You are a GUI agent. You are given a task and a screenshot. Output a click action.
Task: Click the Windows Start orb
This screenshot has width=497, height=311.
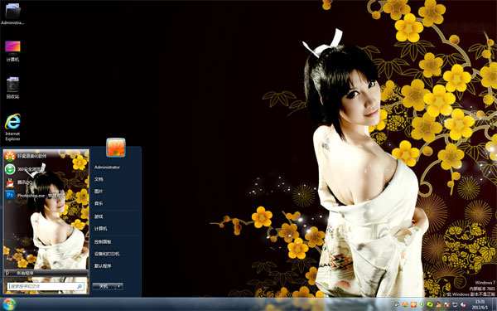pyautogui.click(x=8, y=304)
